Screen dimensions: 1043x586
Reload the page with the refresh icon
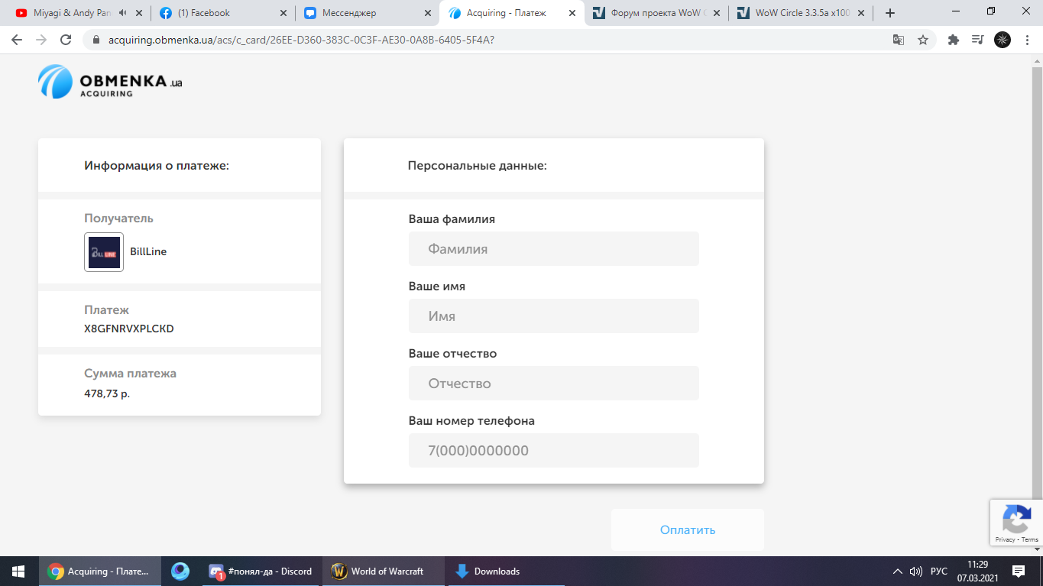click(x=66, y=40)
